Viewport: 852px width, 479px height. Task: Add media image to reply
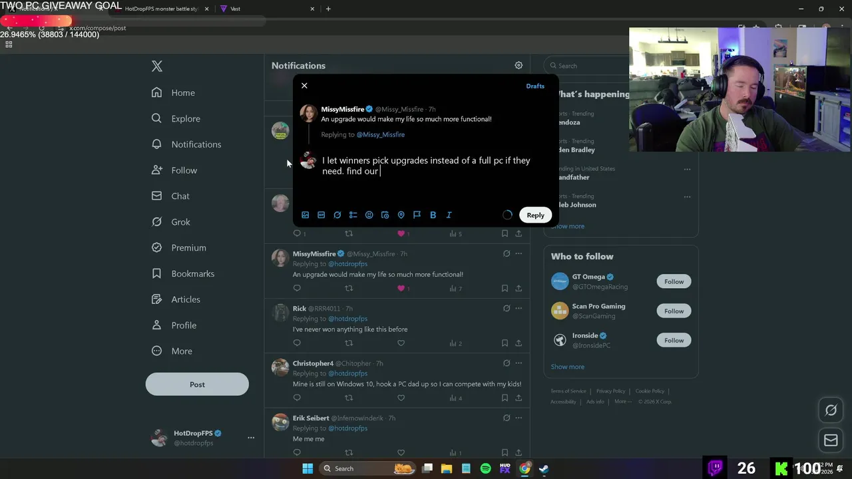(x=305, y=215)
